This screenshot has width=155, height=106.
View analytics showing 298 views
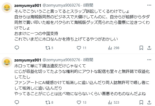[114, 48]
